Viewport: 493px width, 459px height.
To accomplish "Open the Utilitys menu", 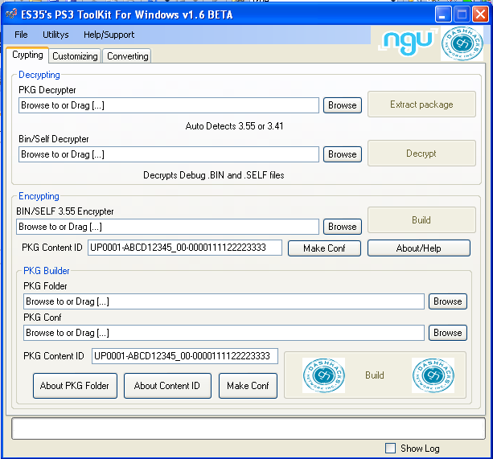I will click(x=55, y=35).
